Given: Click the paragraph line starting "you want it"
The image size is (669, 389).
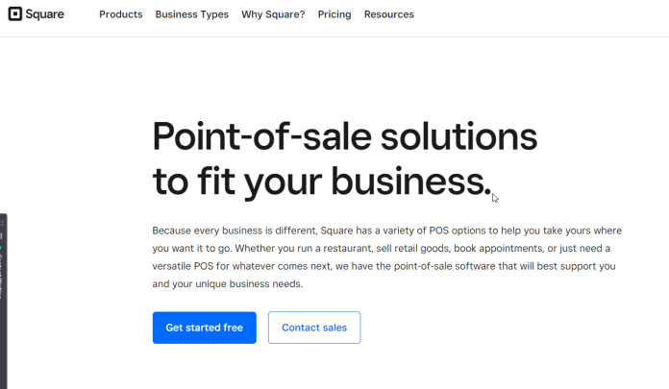Looking at the screenshot, I should [381, 248].
